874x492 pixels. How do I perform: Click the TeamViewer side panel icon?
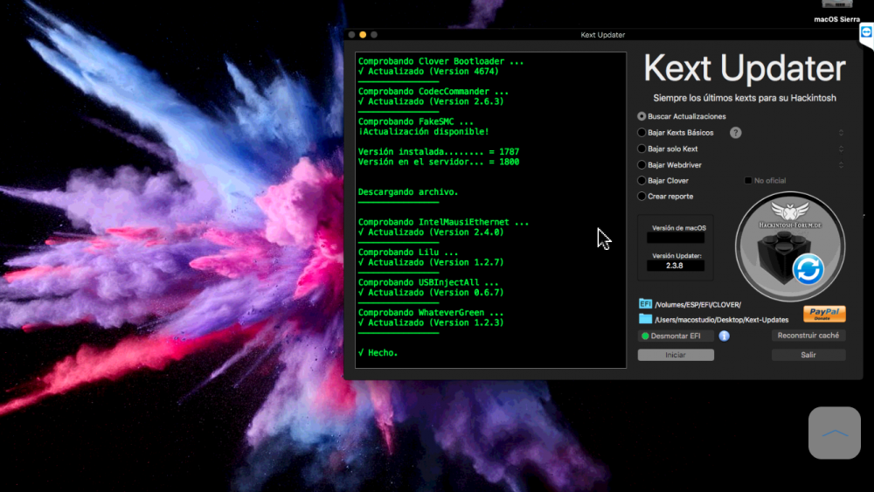click(x=866, y=32)
